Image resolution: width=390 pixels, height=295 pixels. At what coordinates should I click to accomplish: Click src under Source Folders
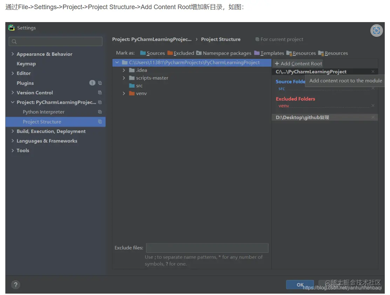click(x=282, y=89)
